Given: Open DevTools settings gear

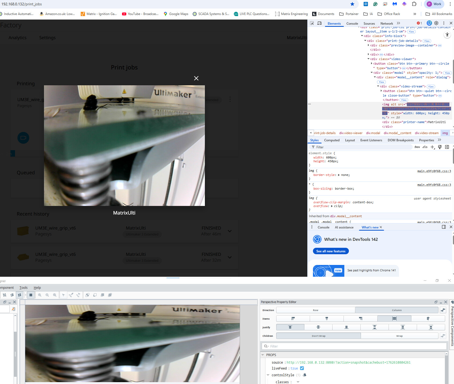Looking at the screenshot, I should pos(436,23).
